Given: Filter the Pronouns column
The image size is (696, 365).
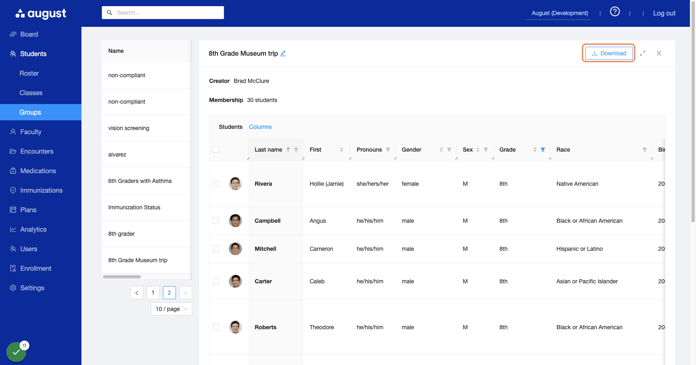Looking at the screenshot, I should (x=388, y=150).
